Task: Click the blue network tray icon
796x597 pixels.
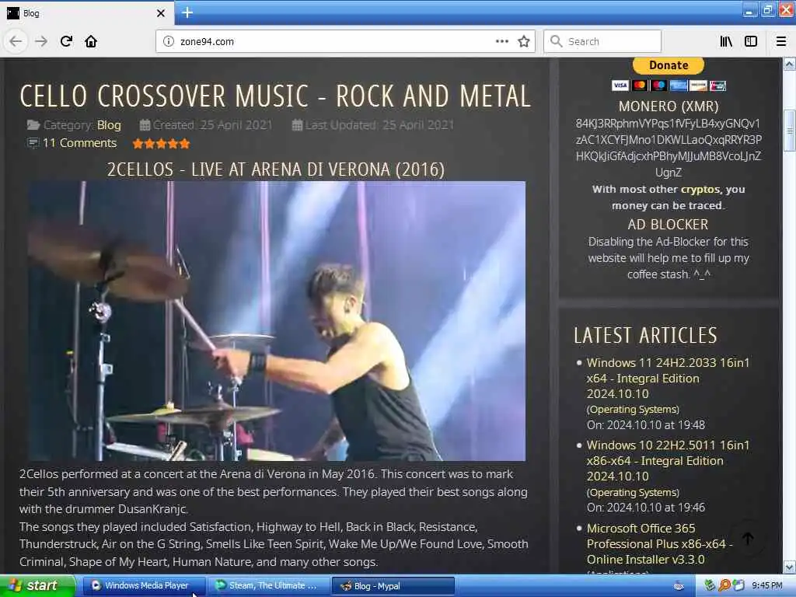Action: [738, 586]
